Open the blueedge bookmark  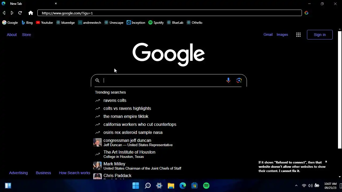(x=65, y=23)
